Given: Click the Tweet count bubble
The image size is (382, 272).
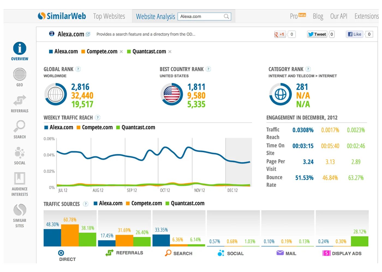Looking at the screenshot, I should point(332,34).
